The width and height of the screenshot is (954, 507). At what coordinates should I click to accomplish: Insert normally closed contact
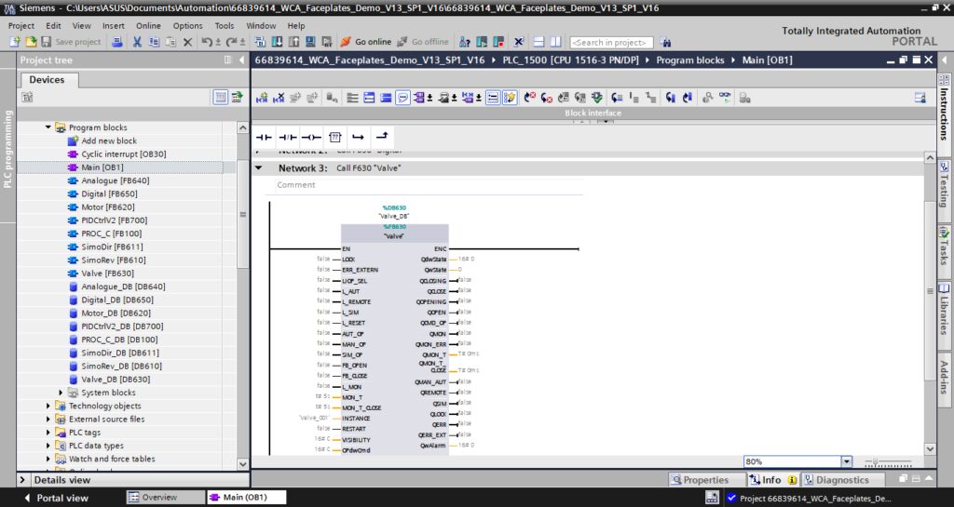click(288, 138)
